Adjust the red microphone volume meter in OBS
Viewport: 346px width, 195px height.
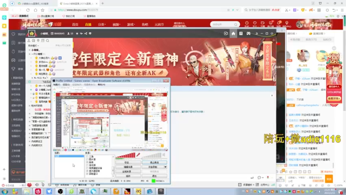[125, 156]
